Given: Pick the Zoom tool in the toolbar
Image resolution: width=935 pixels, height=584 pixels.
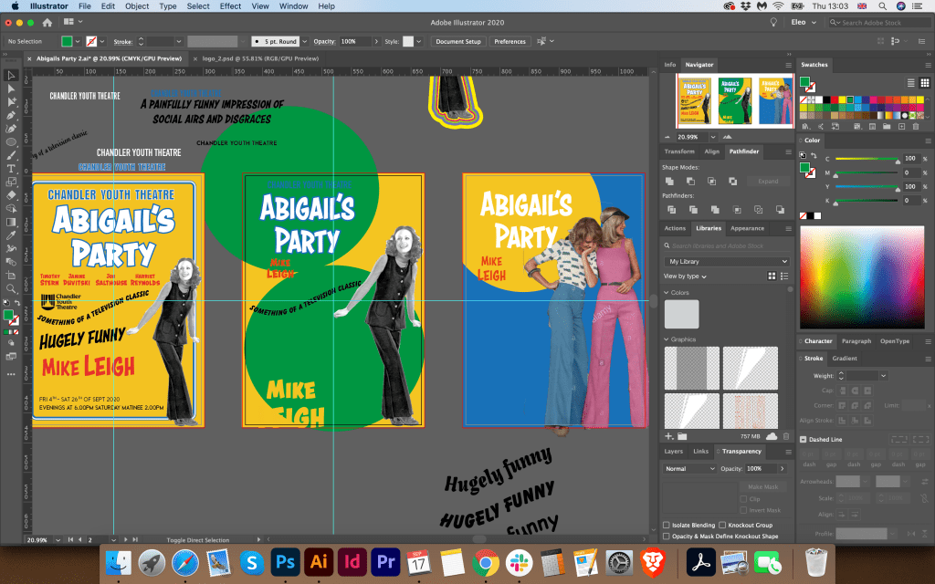Looking at the screenshot, I should coord(11,287).
